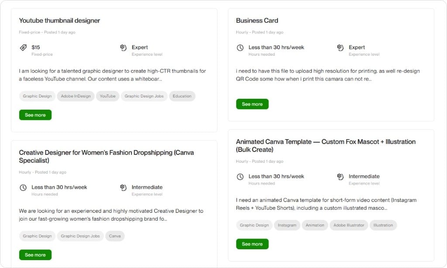
Task: Open the Youtube thumbnail designer job title
Action: pyautogui.click(x=59, y=20)
